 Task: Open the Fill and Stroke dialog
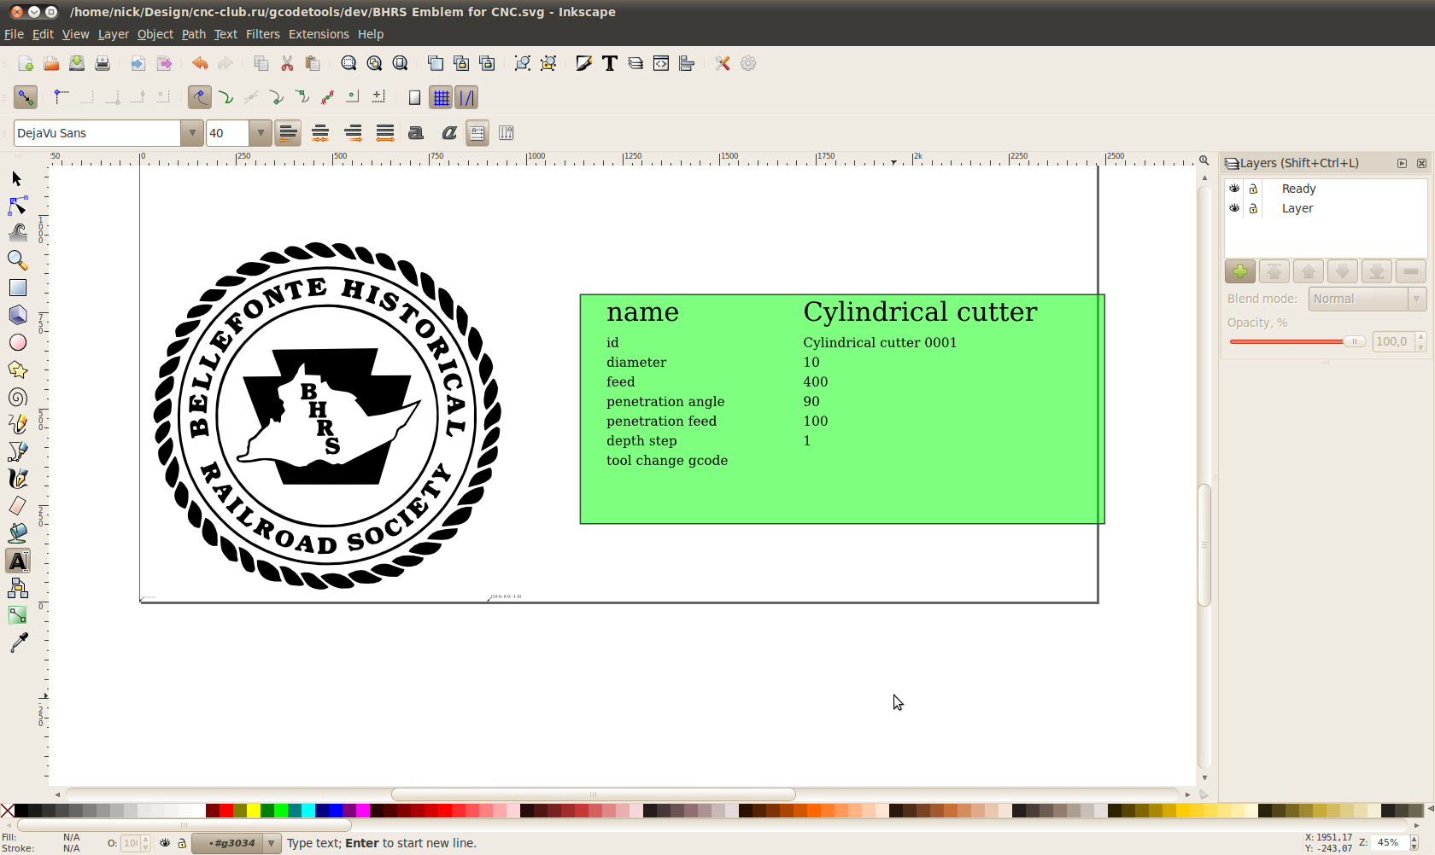point(584,63)
